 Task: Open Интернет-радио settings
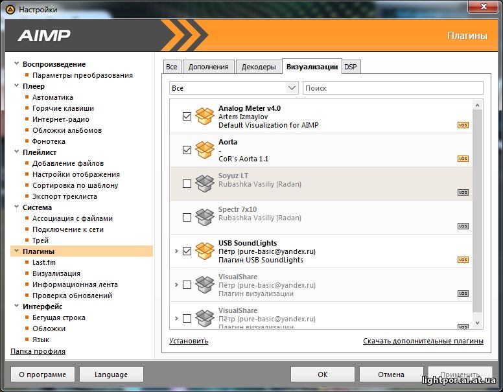pyautogui.click(x=61, y=119)
